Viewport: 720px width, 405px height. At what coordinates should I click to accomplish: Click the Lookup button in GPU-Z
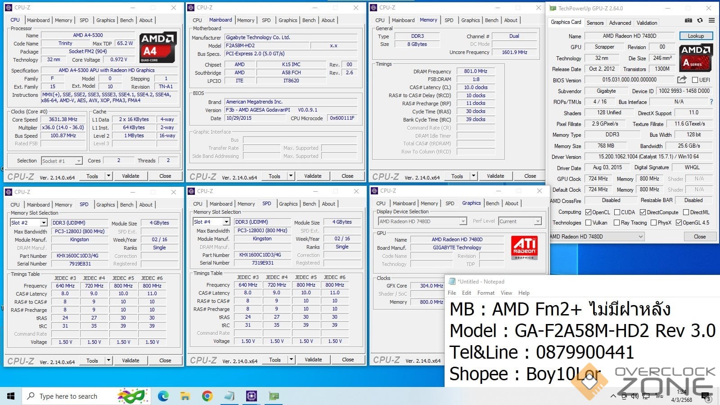(695, 36)
